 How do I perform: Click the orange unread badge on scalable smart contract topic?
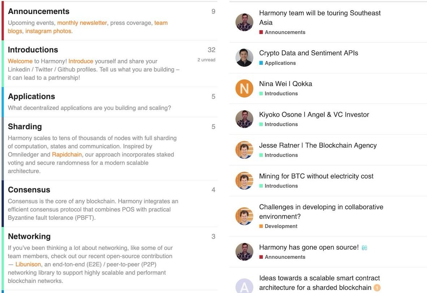tap(377, 288)
